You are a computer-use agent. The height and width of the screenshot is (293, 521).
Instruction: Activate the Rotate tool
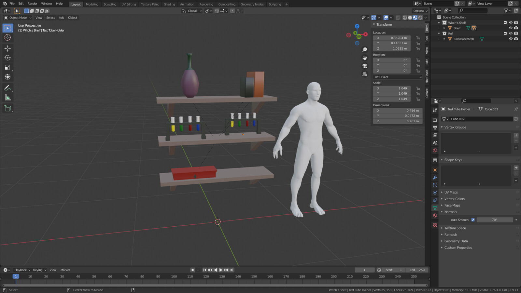coord(7,58)
